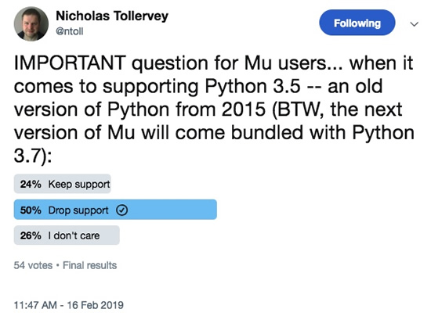Click the 24% percentage label
Viewport: 431px width, 316px height.
pyautogui.click(x=31, y=184)
